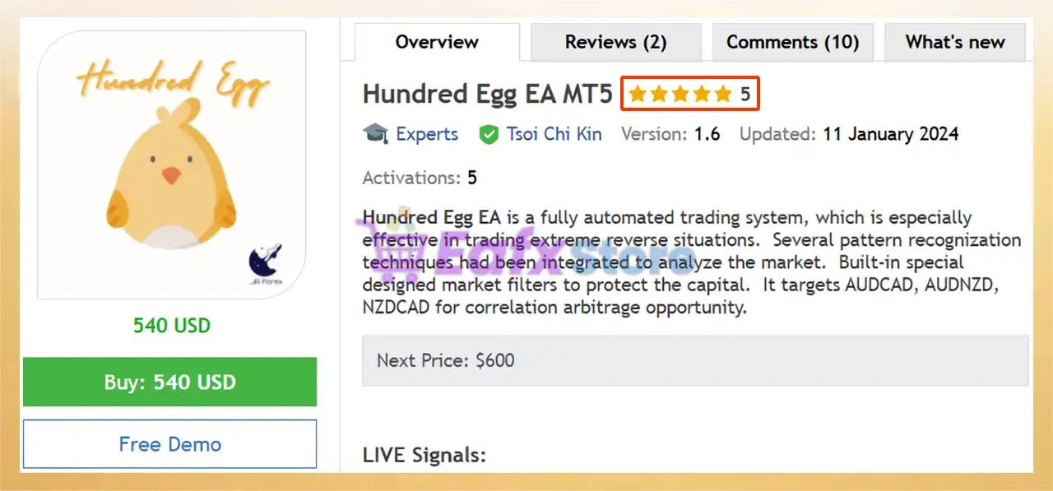
Task: Open the Comments (10) tab
Action: pyautogui.click(x=792, y=43)
